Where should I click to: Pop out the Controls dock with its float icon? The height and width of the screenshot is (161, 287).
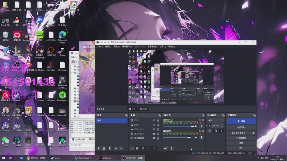click(x=255, y=115)
